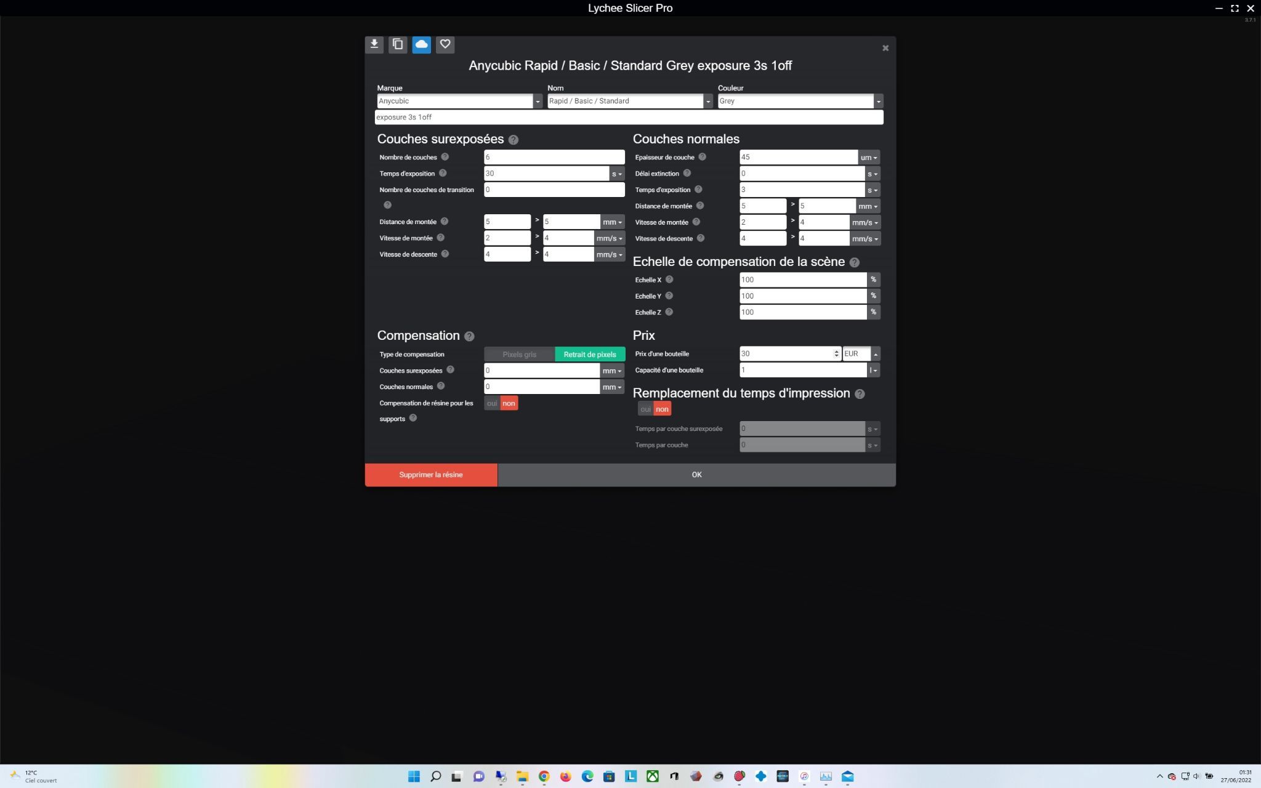Image resolution: width=1261 pixels, height=788 pixels.
Task: Open help icon next to Compensation heading
Action: (x=469, y=336)
